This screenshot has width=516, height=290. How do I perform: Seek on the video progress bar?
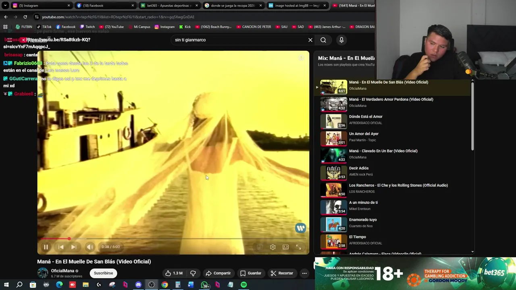point(173,239)
